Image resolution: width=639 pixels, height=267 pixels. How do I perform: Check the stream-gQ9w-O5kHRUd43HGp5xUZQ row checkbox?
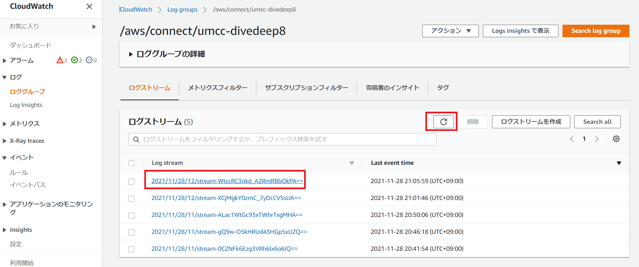point(131,232)
